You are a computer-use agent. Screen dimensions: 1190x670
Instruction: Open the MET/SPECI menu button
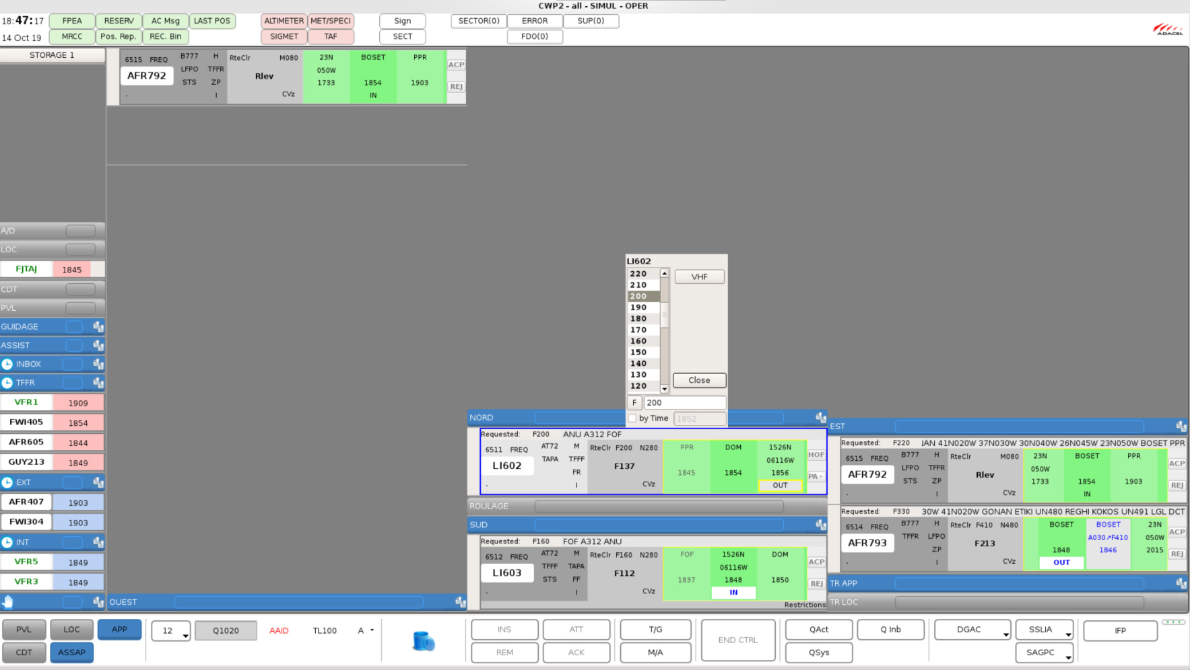331,21
